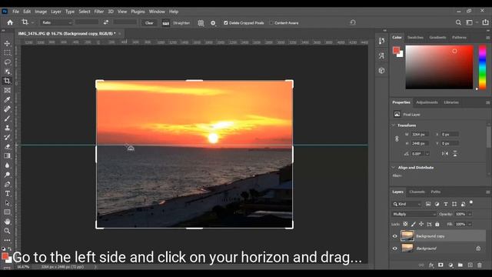Click the Share icon at top right
This screenshot has width=492, height=277.
coord(485,22)
